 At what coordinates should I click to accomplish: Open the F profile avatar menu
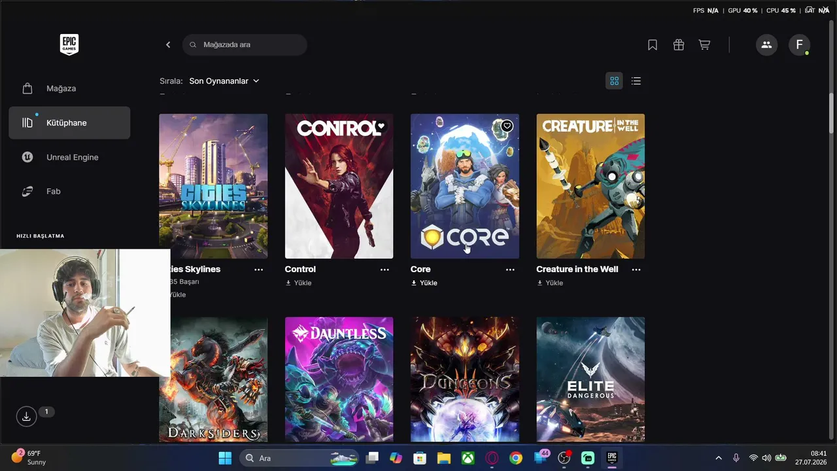click(799, 44)
